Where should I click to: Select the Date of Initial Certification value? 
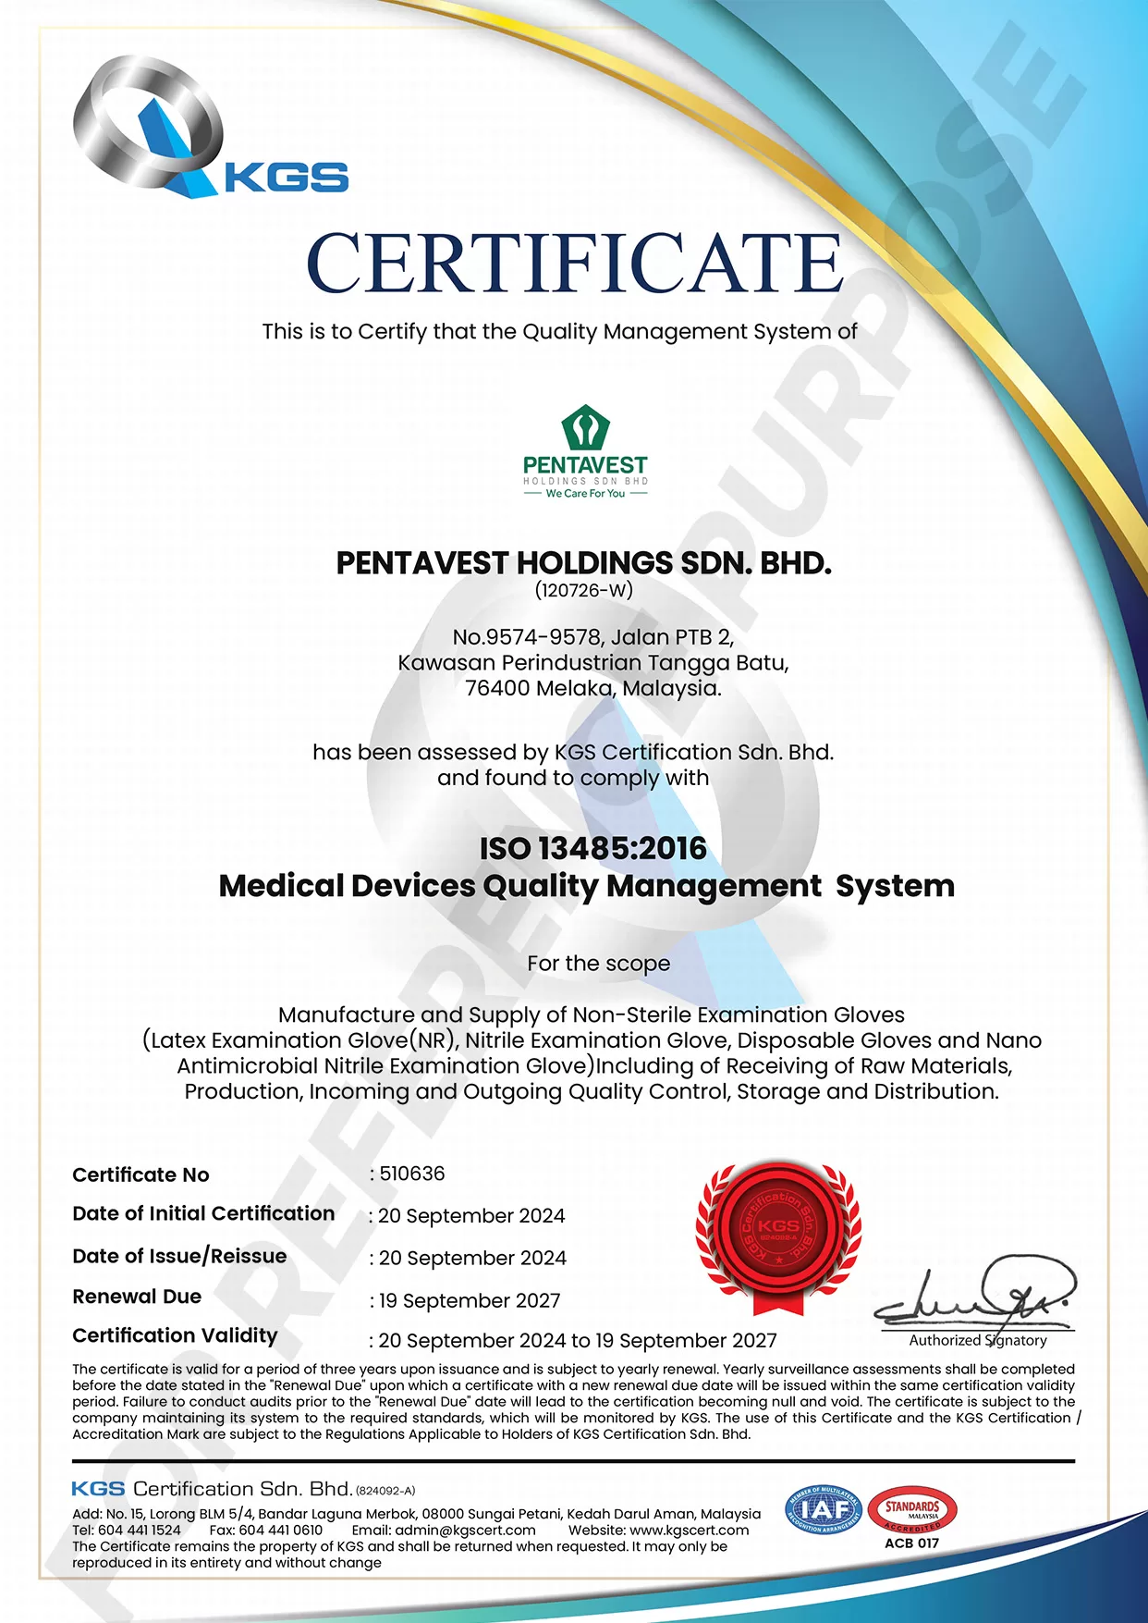471,1215
